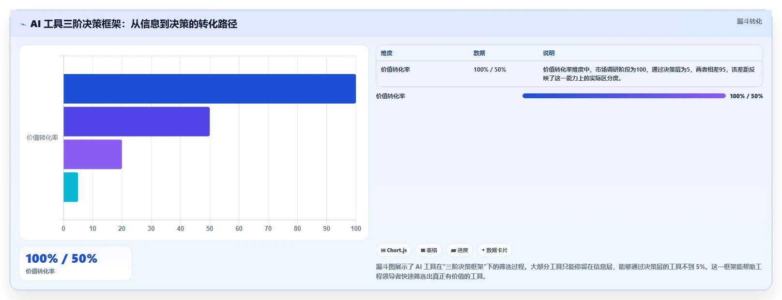Click the purple 20 bar in the chart
The width and height of the screenshot is (782, 300).
click(92, 154)
